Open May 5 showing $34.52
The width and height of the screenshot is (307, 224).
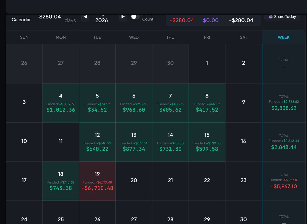tap(97, 103)
